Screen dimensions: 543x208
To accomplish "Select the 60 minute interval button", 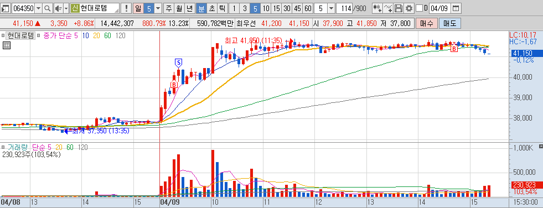I will (308, 8).
